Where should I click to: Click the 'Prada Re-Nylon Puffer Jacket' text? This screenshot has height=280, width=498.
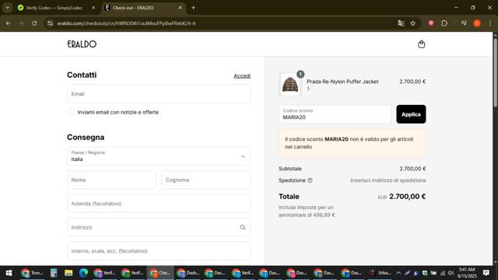click(x=342, y=82)
